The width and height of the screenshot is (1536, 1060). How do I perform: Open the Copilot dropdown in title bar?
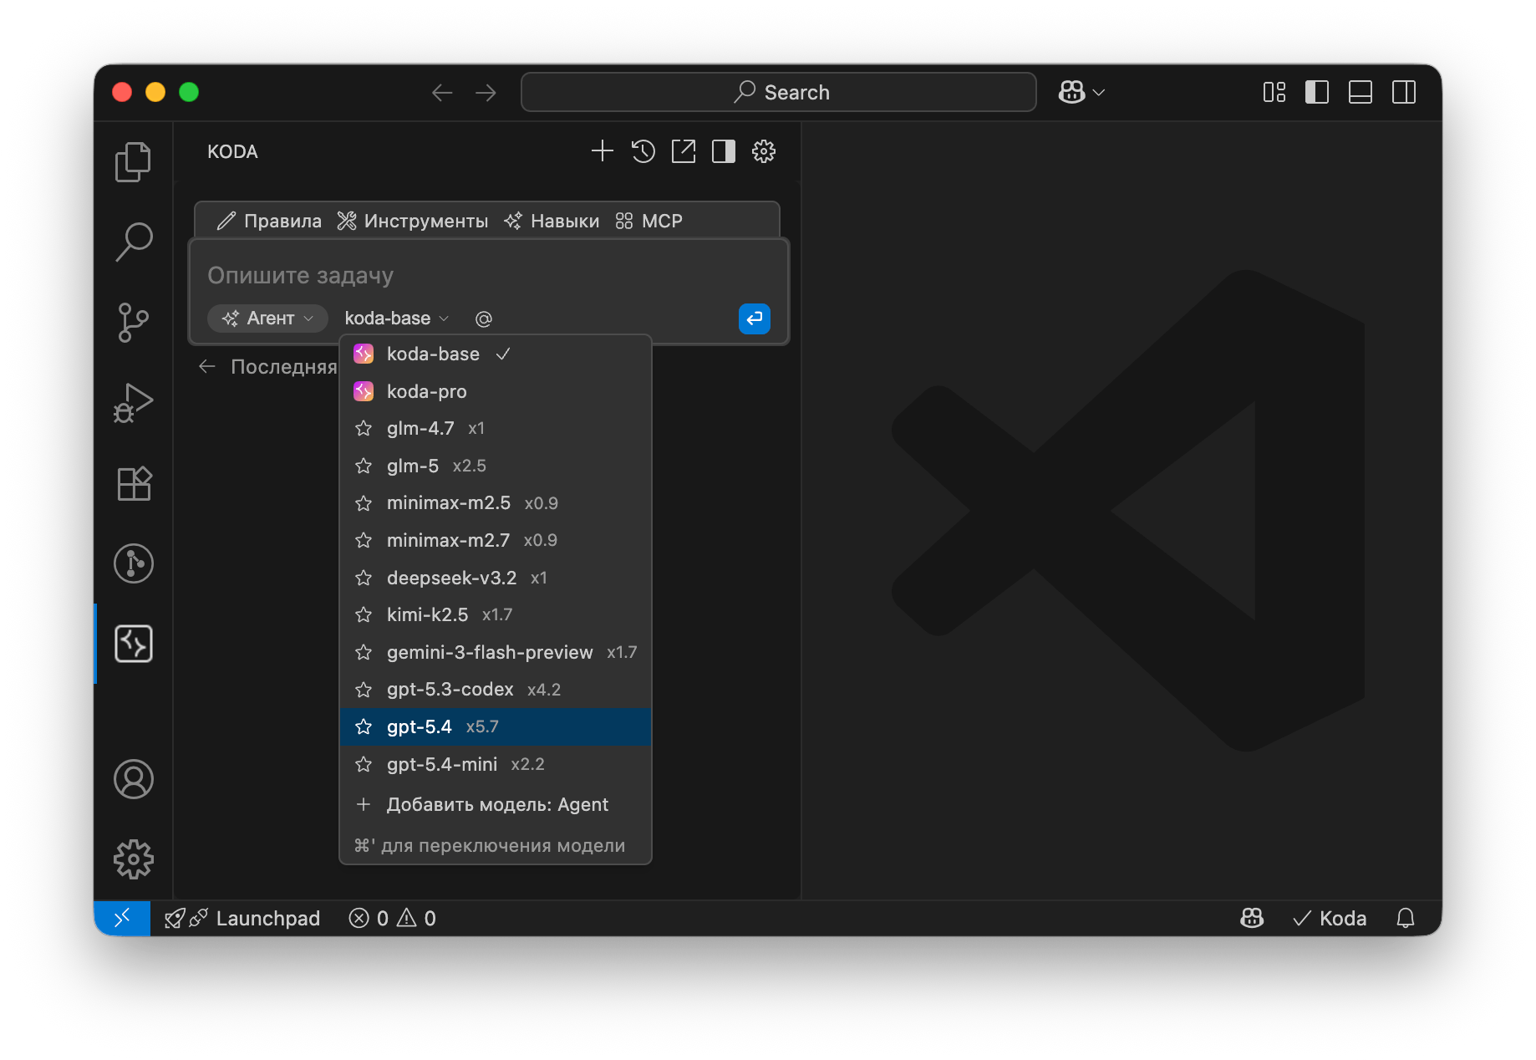(1081, 92)
